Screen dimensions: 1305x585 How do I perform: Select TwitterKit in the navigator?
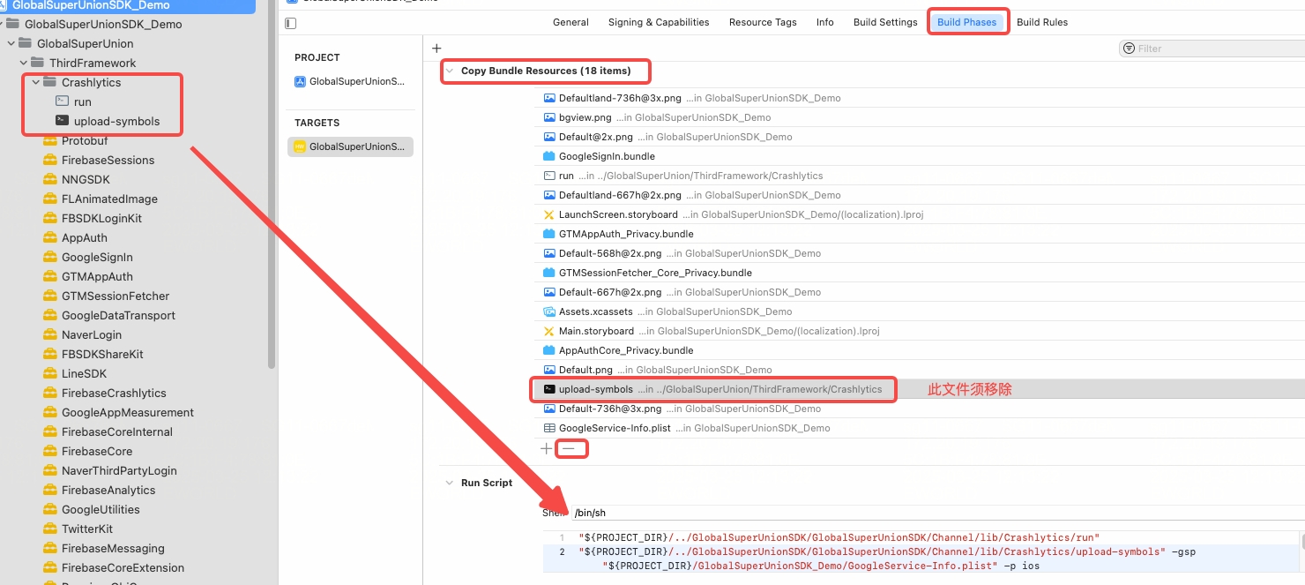click(x=87, y=529)
